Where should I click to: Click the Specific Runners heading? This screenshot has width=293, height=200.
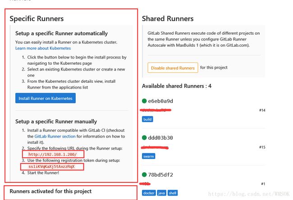(37, 18)
